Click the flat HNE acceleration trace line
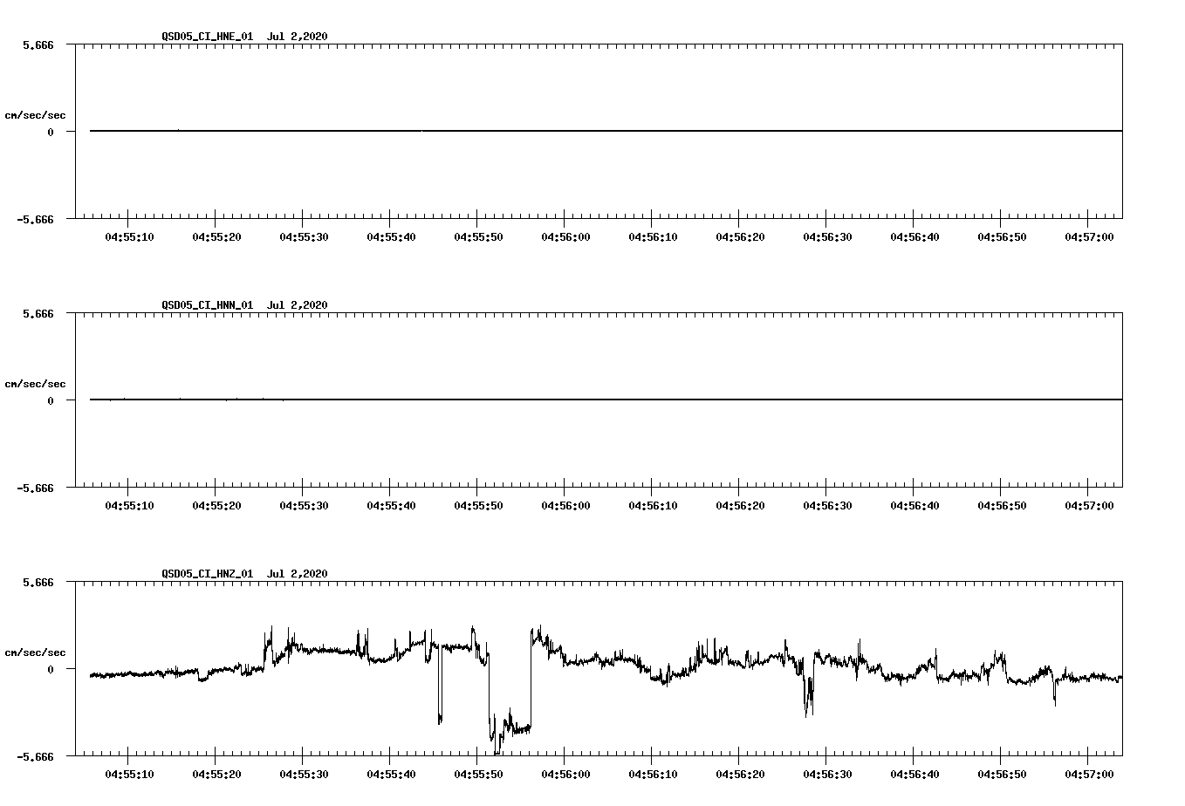The height and width of the screenshot is (806, 1185). point(606,131)
